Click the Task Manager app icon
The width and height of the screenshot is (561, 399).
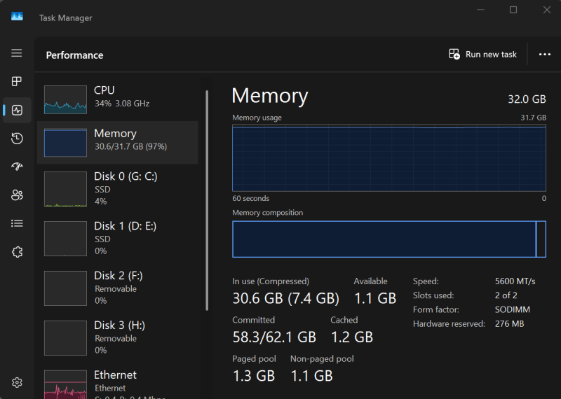pos(17,16)
